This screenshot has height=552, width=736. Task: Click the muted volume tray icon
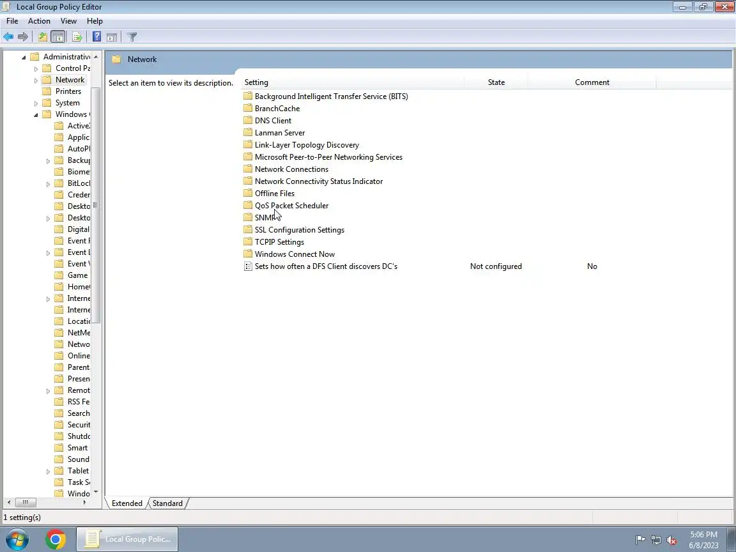click(x=671, y=540)
